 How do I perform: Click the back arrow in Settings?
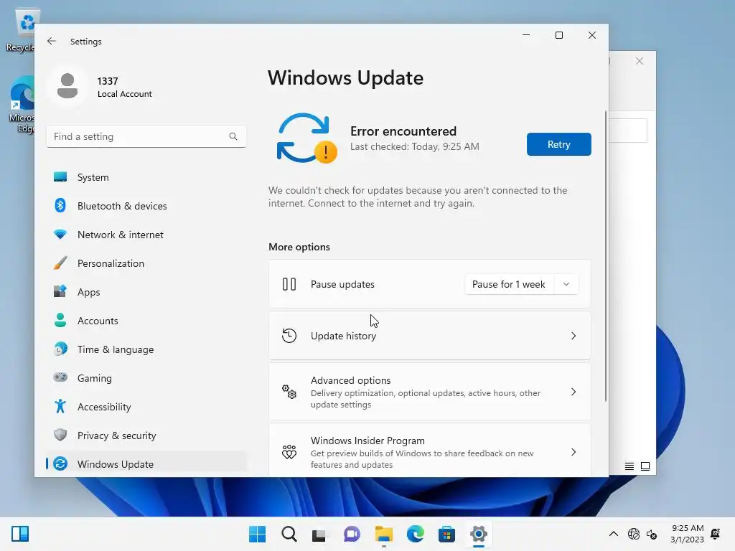tap(52, 41)
